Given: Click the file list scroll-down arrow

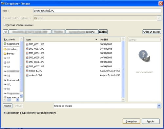Looking at the screenshot, I should pos(123,100).
